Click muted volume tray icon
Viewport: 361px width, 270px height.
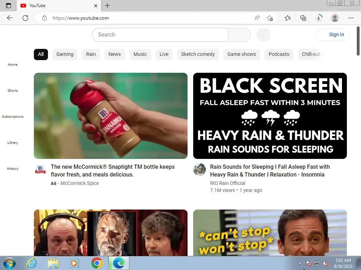pyautogui.click(x=325, y=263)
